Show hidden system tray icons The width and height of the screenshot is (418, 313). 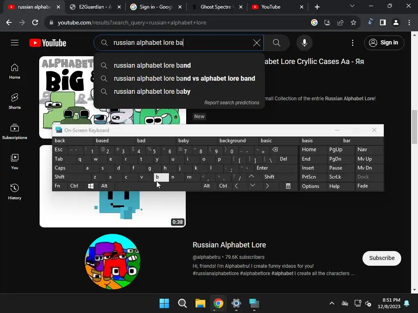tap(331, 303)
